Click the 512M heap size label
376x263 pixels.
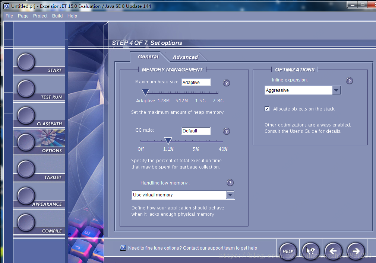point(181,101)
